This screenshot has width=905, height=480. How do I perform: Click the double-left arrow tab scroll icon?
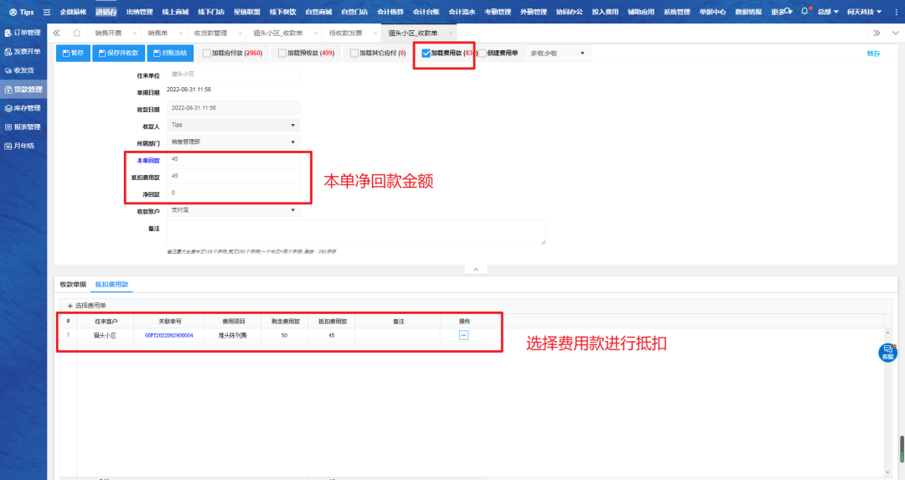[56, 33]
